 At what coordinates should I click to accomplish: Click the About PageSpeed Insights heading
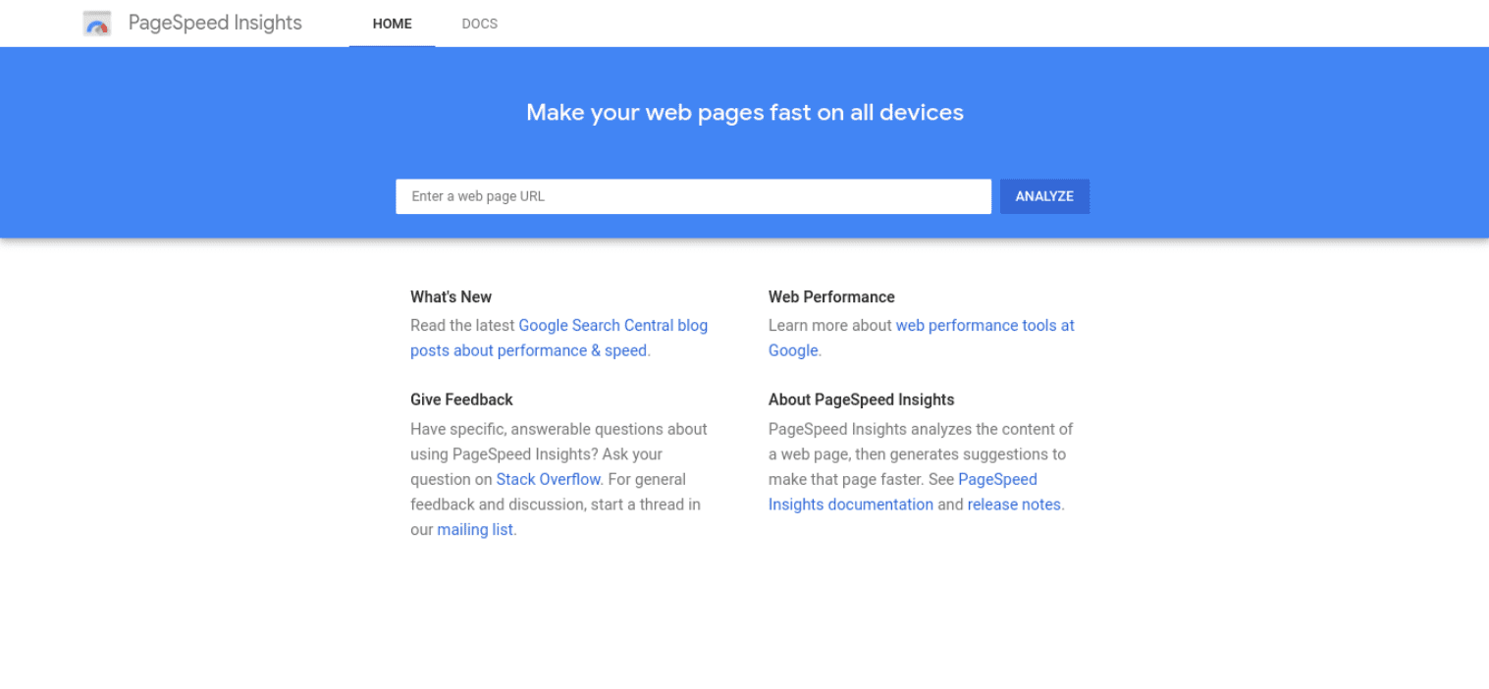[861, 399]
